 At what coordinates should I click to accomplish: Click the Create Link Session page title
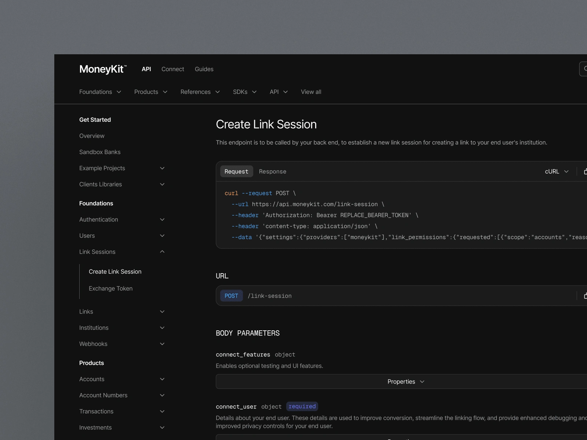[x=266, y=124]
